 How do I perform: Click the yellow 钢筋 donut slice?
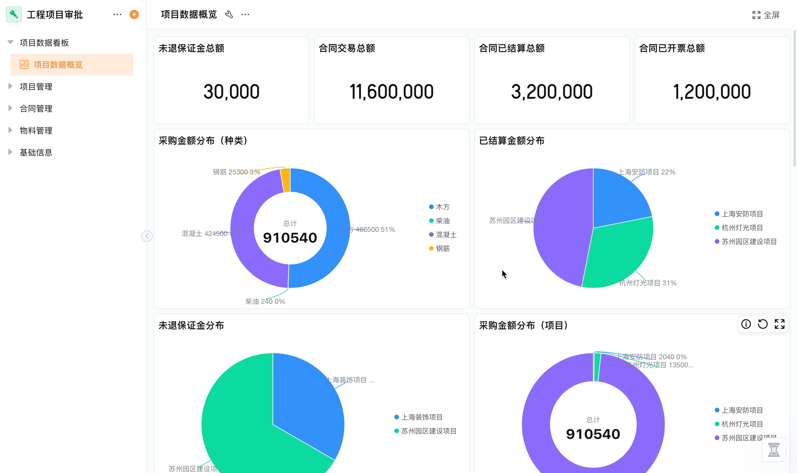pyautogui.click(x=286, y=180)
